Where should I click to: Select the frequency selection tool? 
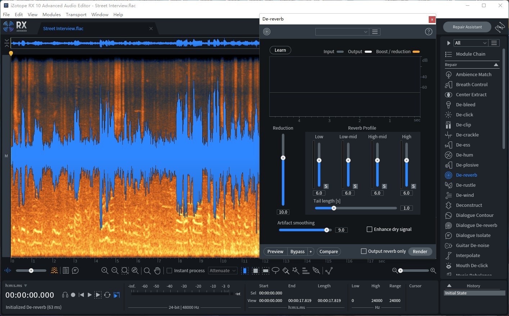[266, 271]
